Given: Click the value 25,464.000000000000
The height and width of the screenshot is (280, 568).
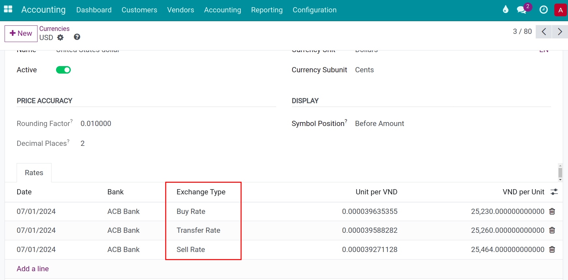Looking at the screenshot, I should [508, 249].
